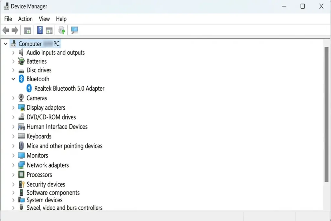This screenshot has height=221, width=331.
Task: Open the Help menu
Action: [x=61, y=19]
